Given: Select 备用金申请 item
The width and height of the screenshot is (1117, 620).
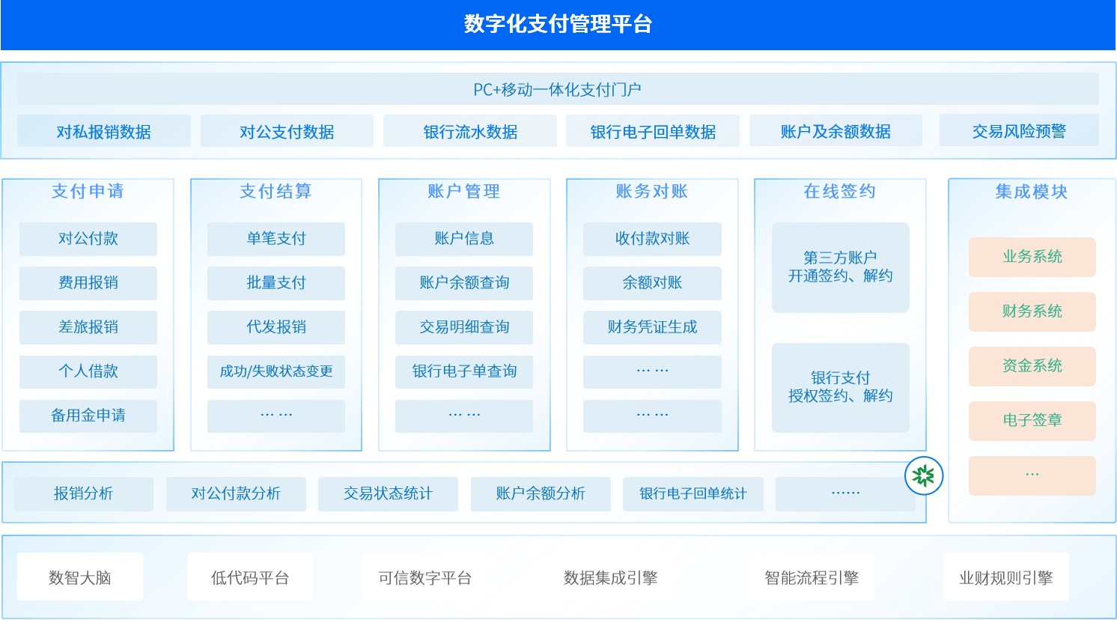Looking at the screenshot, I should (x=88, y=416).
